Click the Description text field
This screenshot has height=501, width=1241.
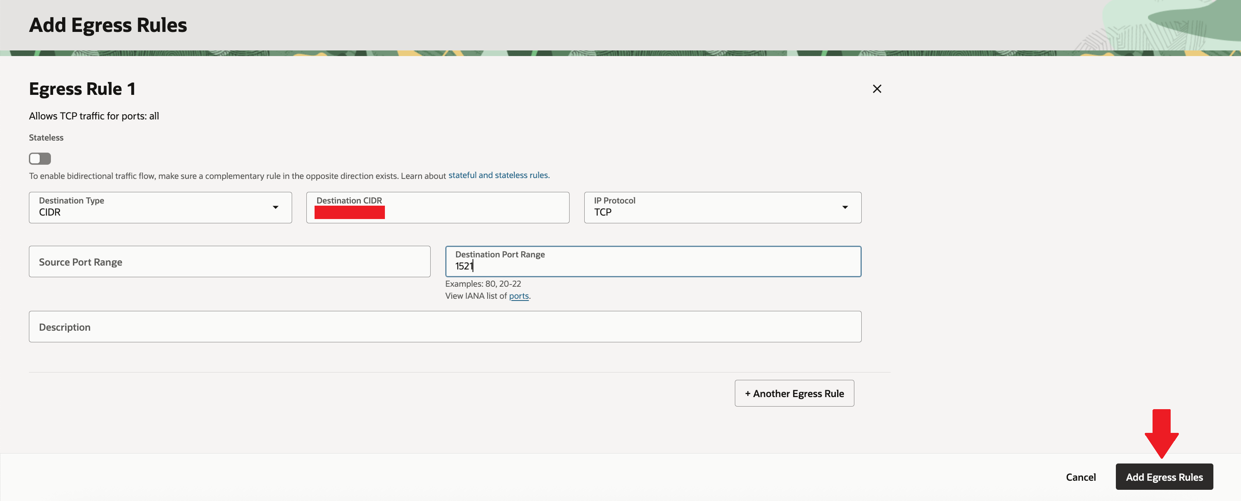(x=444, y=327)
